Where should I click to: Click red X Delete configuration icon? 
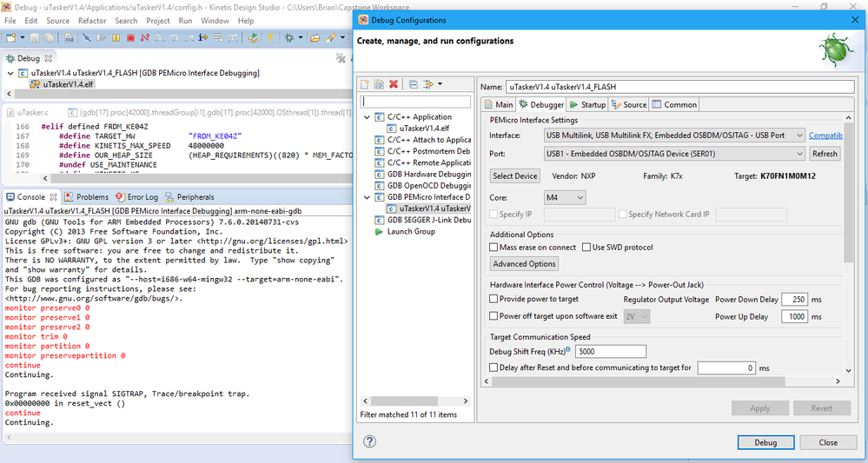point(394,84)
